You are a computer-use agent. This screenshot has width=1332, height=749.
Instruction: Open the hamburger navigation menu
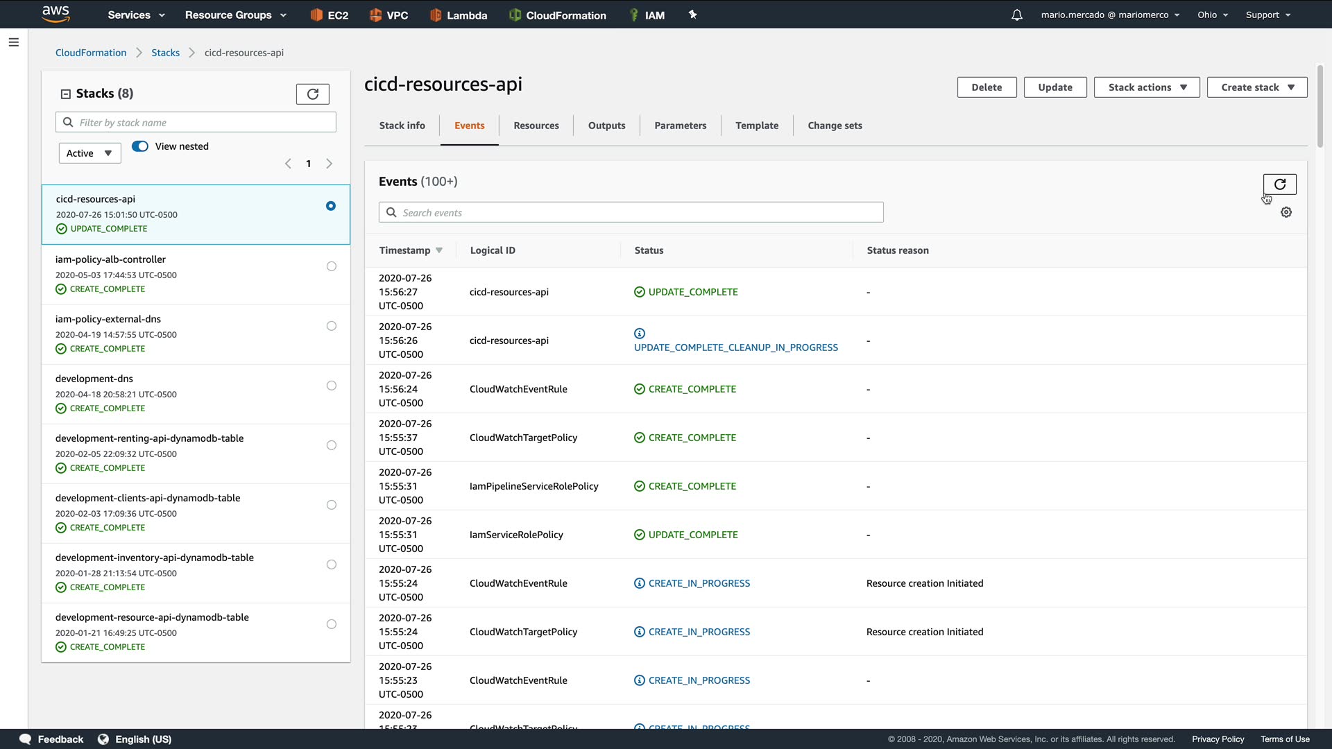coord(13,42)
